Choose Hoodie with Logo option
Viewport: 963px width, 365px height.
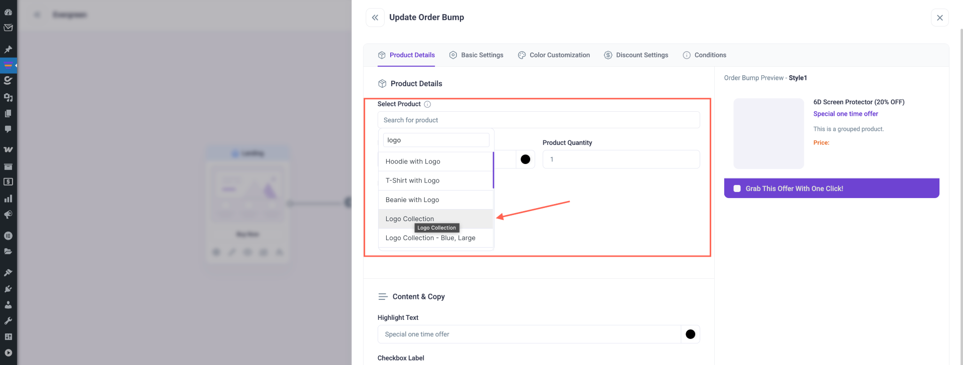point(413,161)
